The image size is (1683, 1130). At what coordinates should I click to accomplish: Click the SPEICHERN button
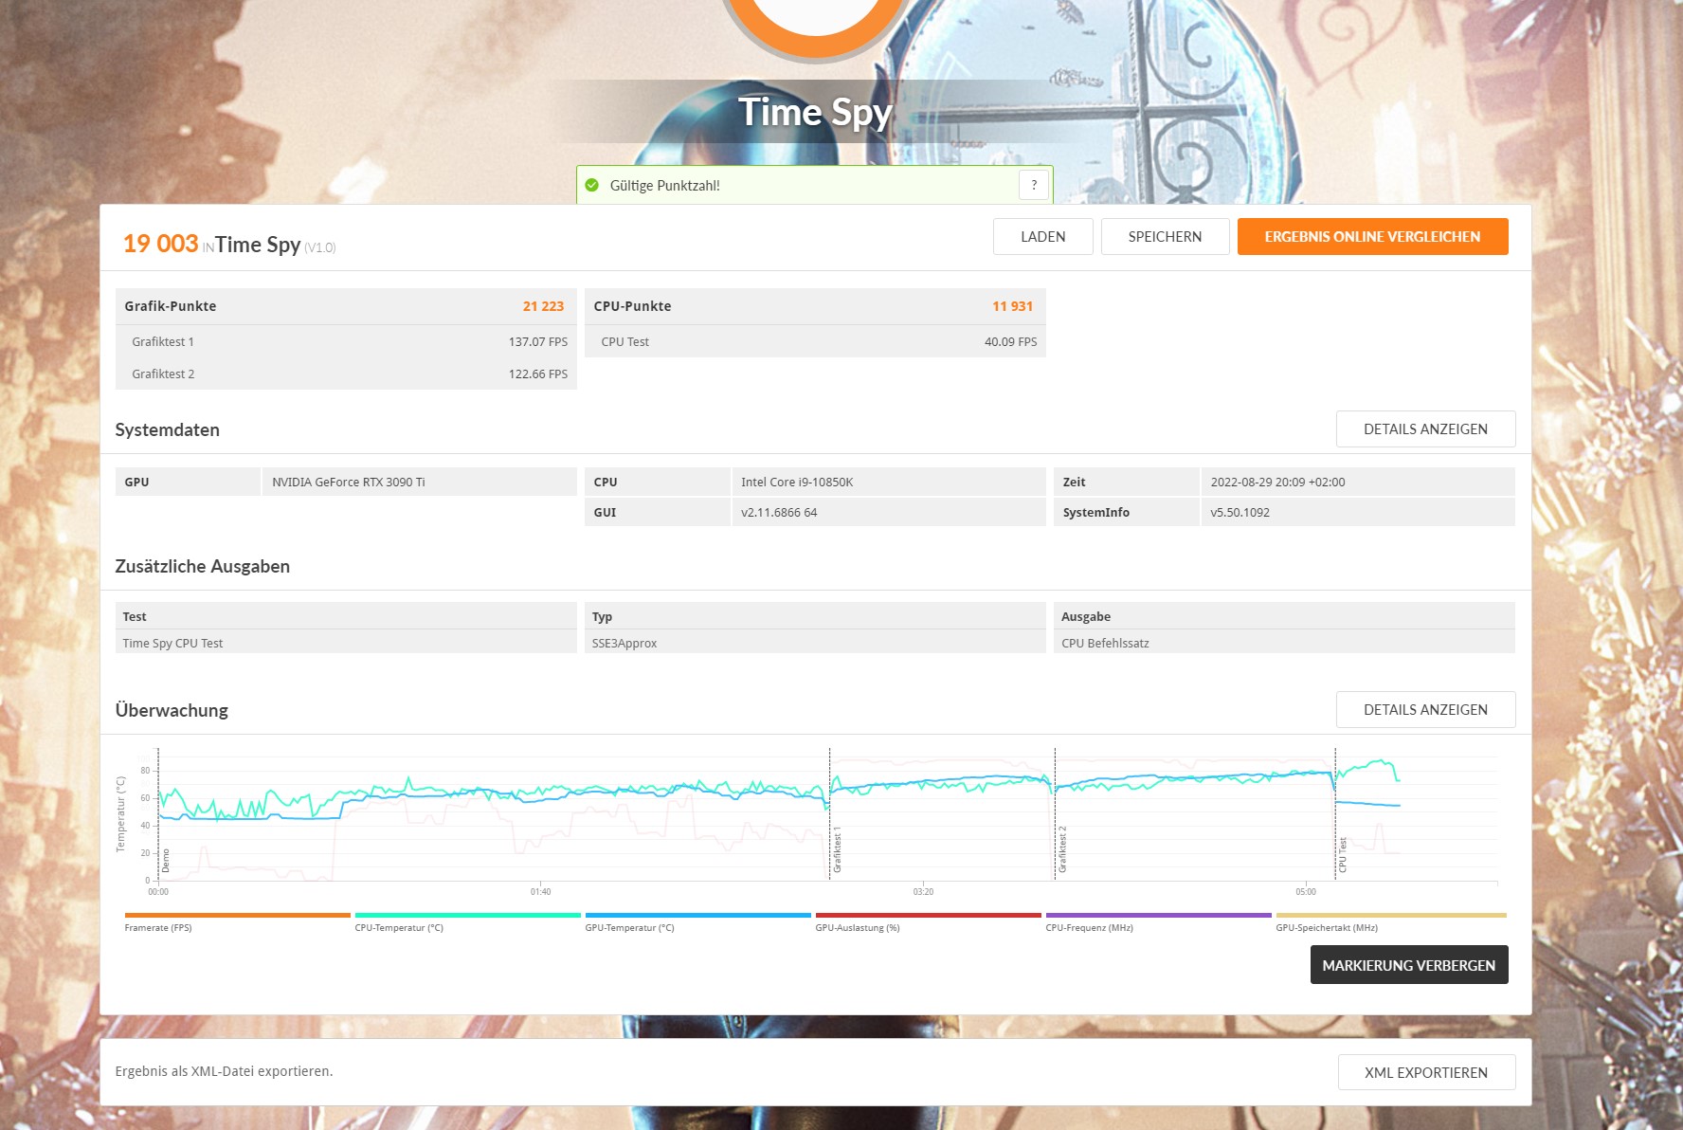click(x=1165, y=237)
